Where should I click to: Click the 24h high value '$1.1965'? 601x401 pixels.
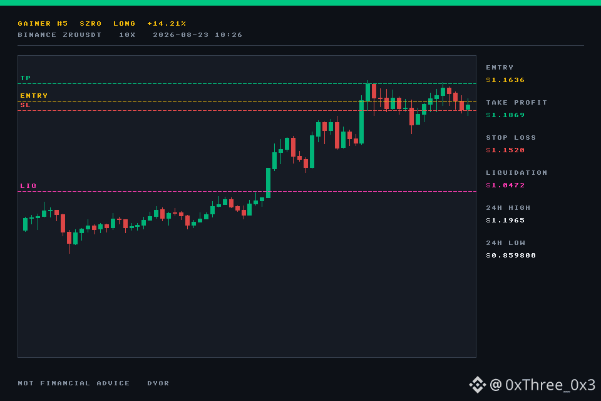click(505, 221)
